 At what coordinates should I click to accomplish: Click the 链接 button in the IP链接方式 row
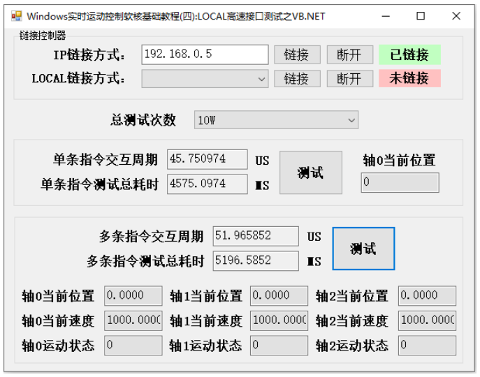click(297, 54)
